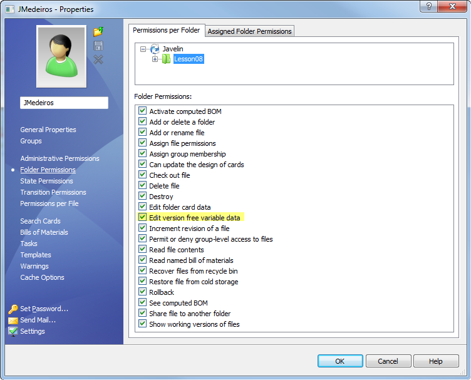
Task: Toggle Show working versions of files checkbox
Action: [142, 324]
